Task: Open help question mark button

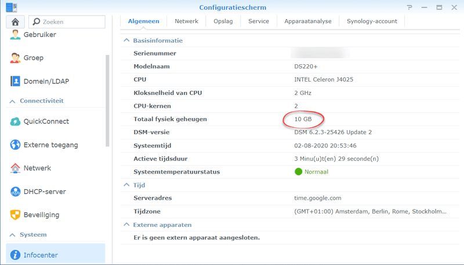Action: coord(409,8)
